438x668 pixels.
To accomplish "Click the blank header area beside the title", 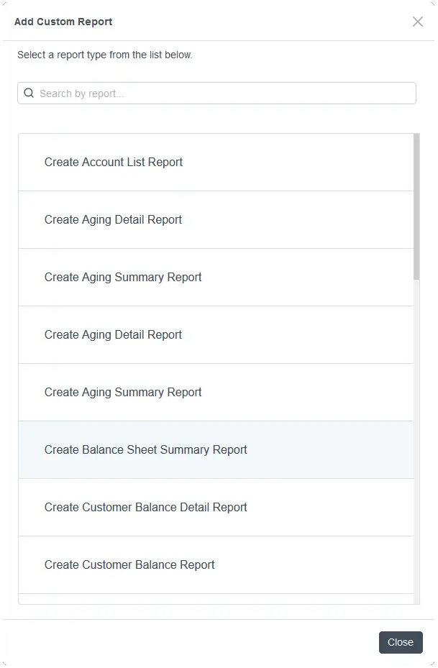I will click(259, 22).
